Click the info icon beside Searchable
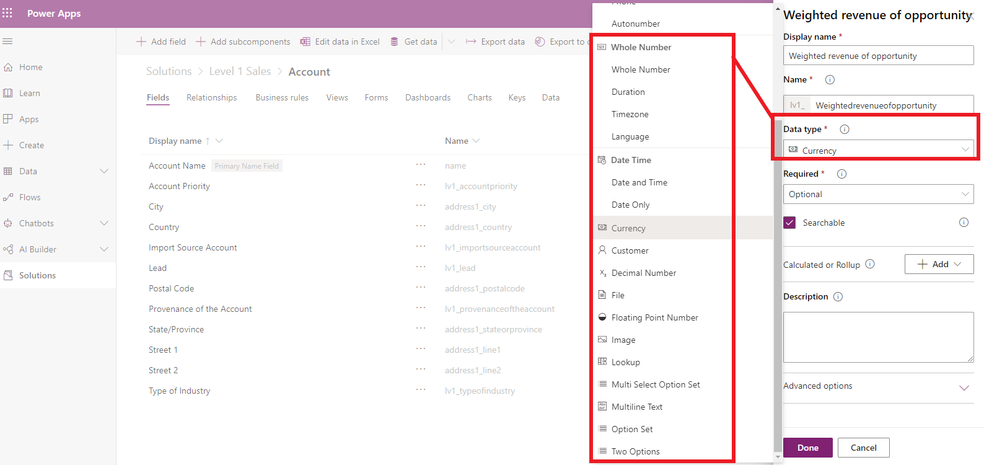 [x=964, y=223]
